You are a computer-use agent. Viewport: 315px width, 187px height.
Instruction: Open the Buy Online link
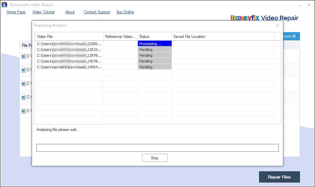[125, 12]
